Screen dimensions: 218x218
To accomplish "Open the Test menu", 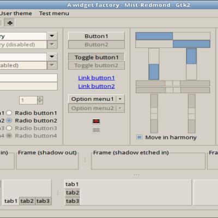I will [x=54, y=14].
